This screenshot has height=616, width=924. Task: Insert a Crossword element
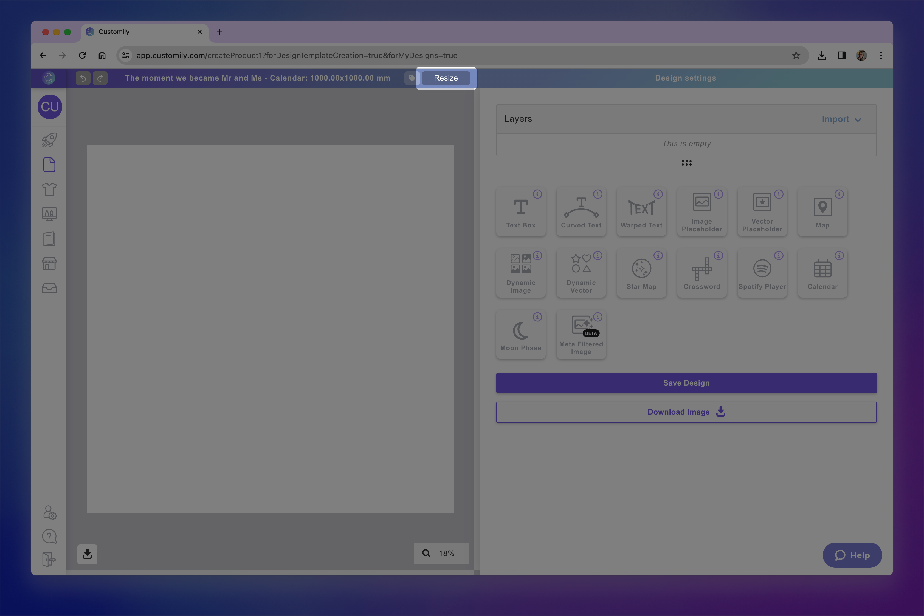point(702,273)
